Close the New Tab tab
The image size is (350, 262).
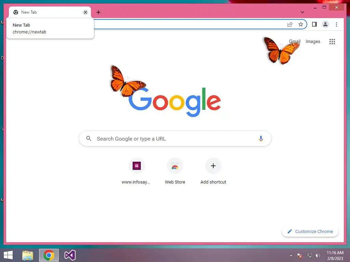pos(85,12)
